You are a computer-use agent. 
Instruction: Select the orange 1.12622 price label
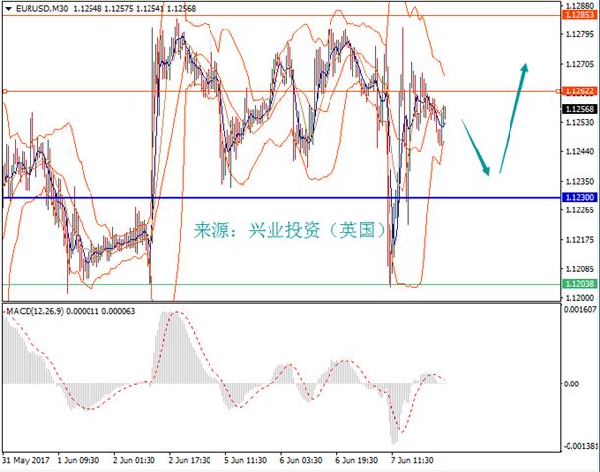tap(579, 91)
